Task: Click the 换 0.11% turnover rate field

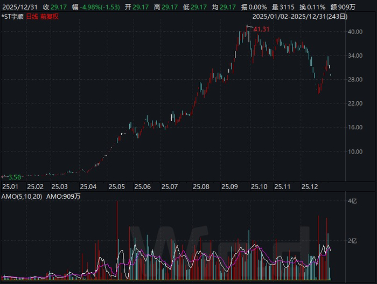Action: pos(312,7)
